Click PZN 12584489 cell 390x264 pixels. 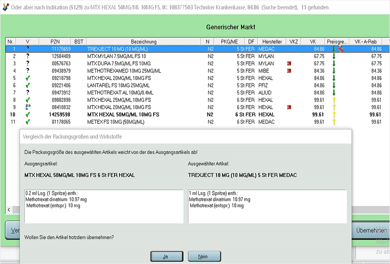coord(61,56)
